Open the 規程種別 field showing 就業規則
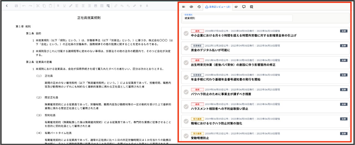The height and width of the screenshot is (145, 355). click(237, 18)
